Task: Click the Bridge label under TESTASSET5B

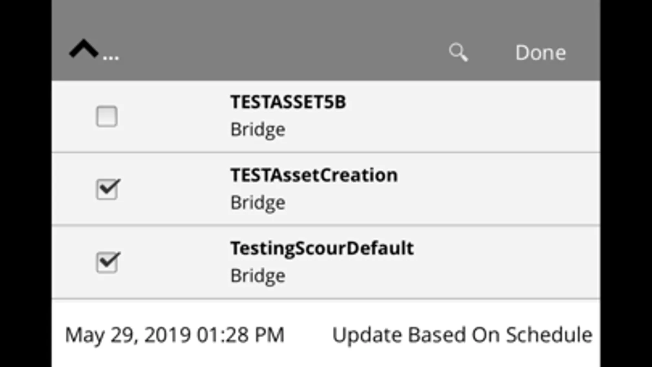Action: point(258,130)
